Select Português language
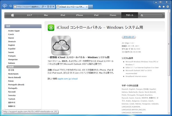 point(13,88)
